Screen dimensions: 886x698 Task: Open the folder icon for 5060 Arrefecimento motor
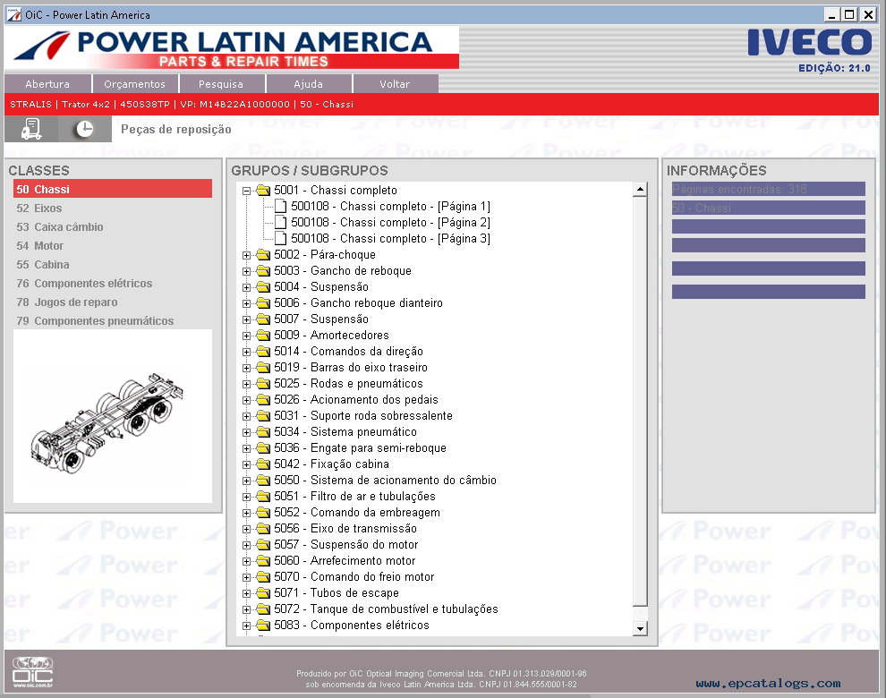coord(263,561)
